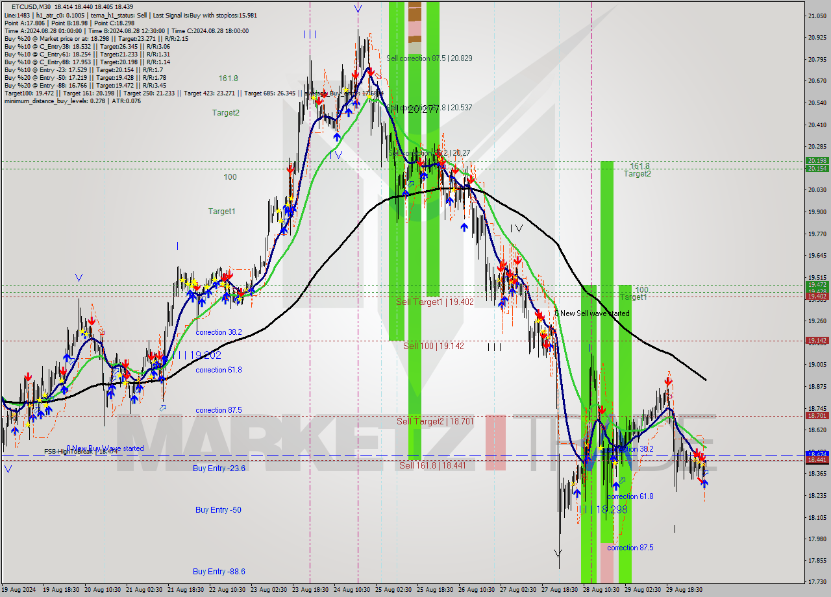
Task: Click the 18.235 price axis value
Action: [x=817, y=495]
